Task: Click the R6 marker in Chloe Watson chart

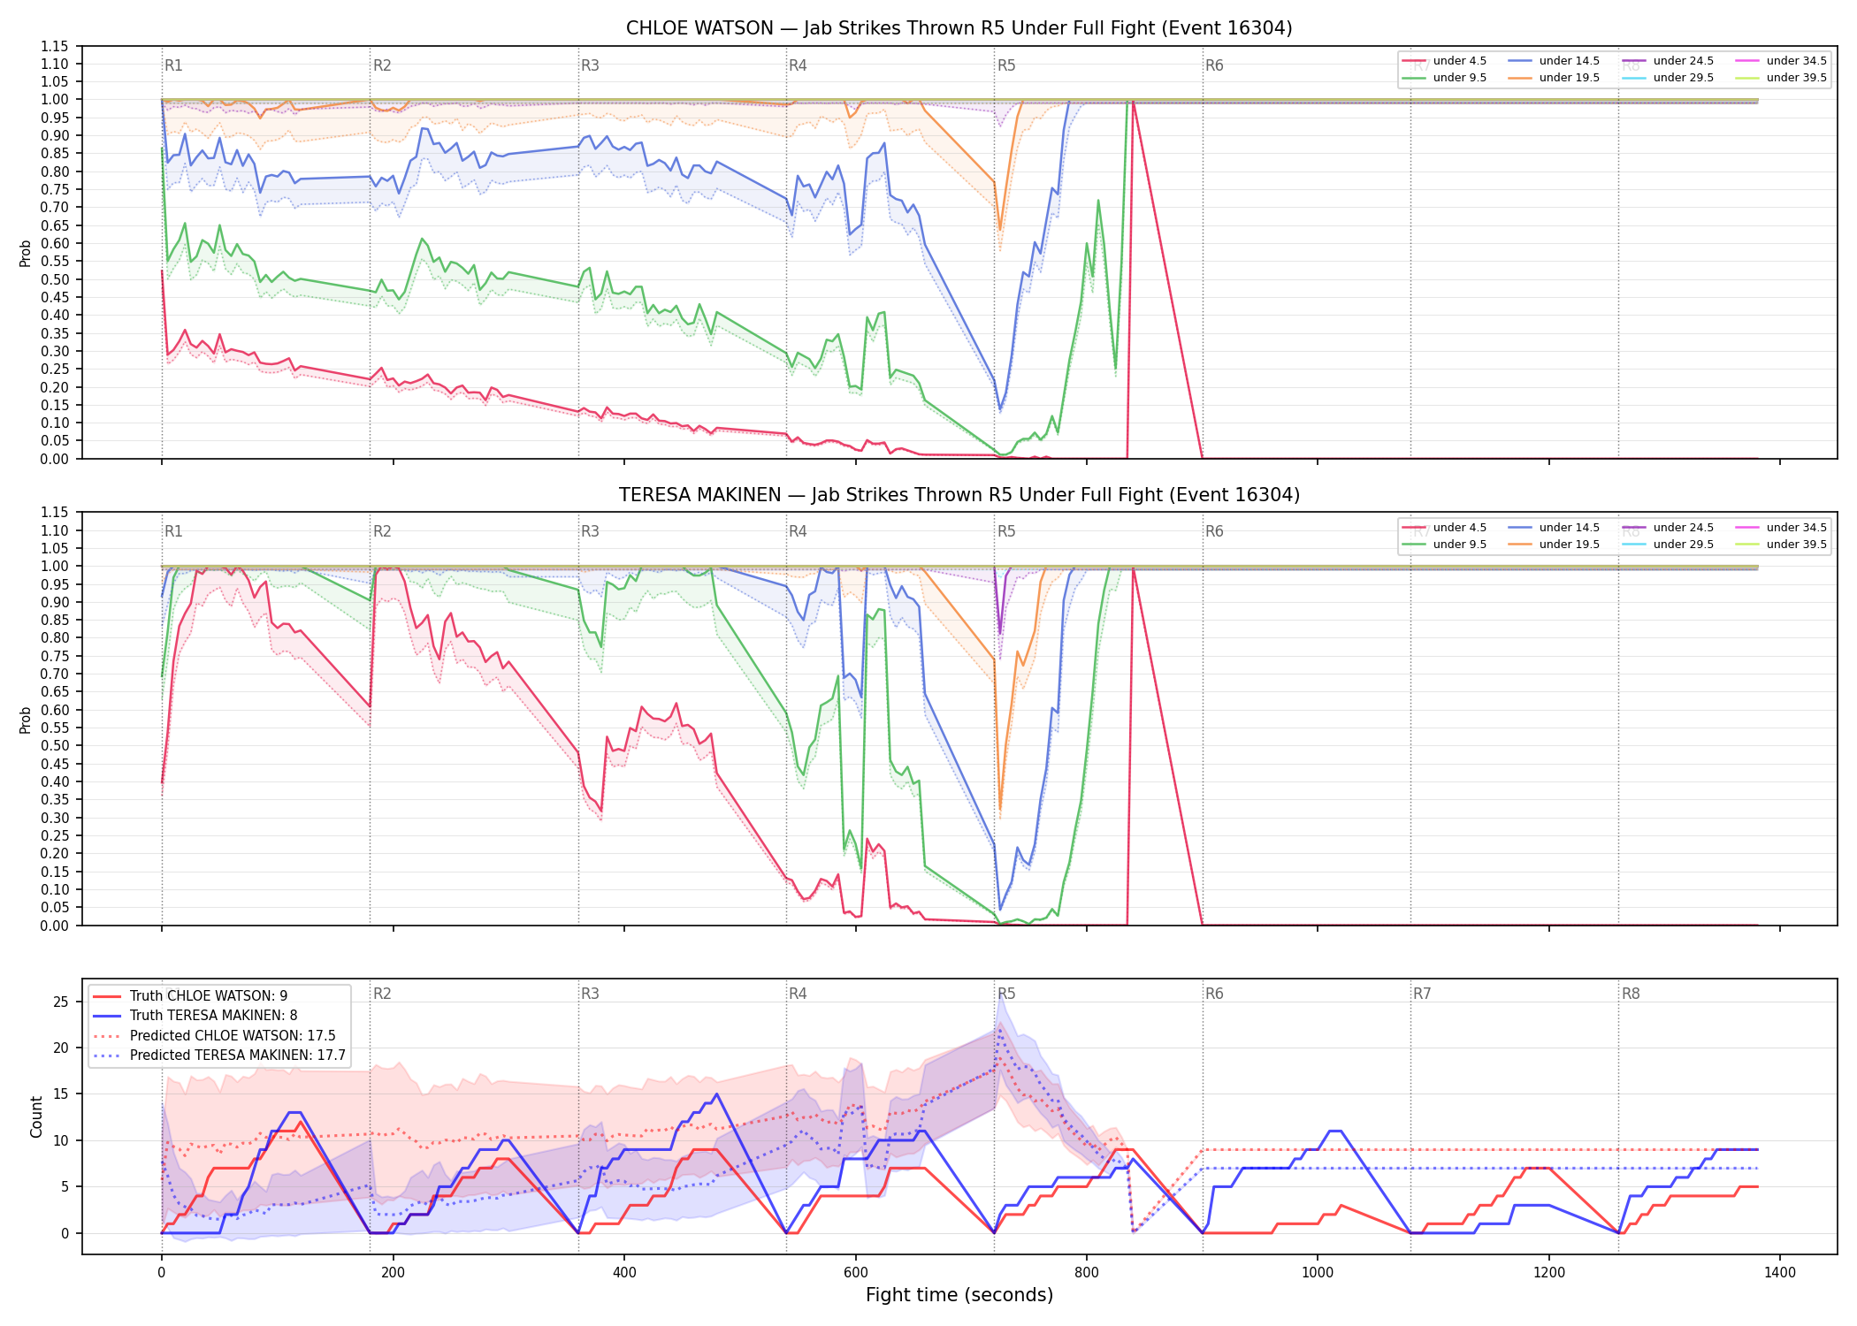Action: click(x=1214, y=65)
